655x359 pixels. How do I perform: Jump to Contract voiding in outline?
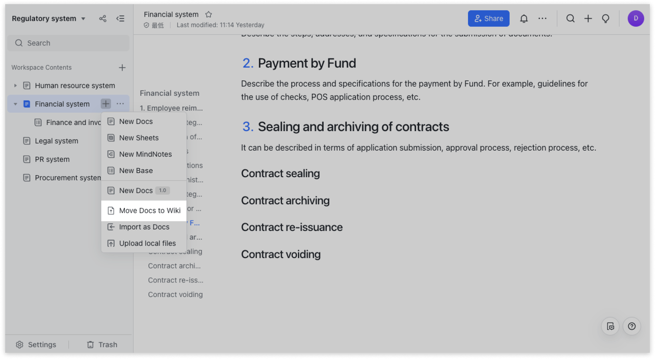[175, 295]
